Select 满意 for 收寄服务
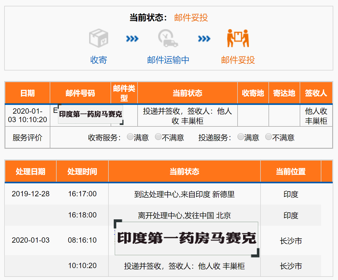 (x=130, y=137)
